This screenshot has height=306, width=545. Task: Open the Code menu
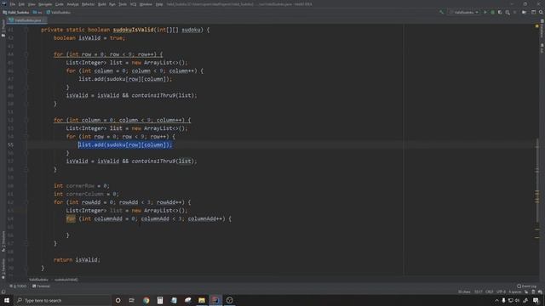point(60,4)
